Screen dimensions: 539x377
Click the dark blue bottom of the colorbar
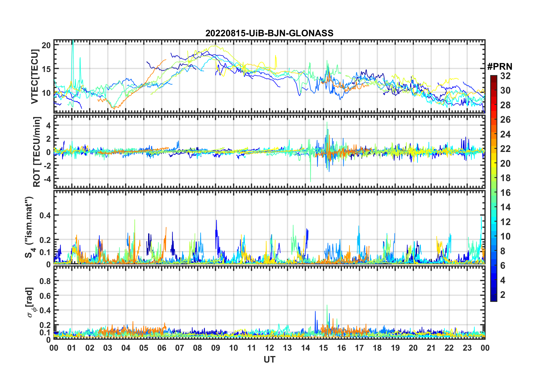click(493, 299)
